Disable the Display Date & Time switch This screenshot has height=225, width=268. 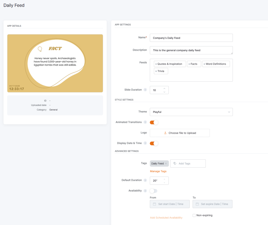click(154, 143)
